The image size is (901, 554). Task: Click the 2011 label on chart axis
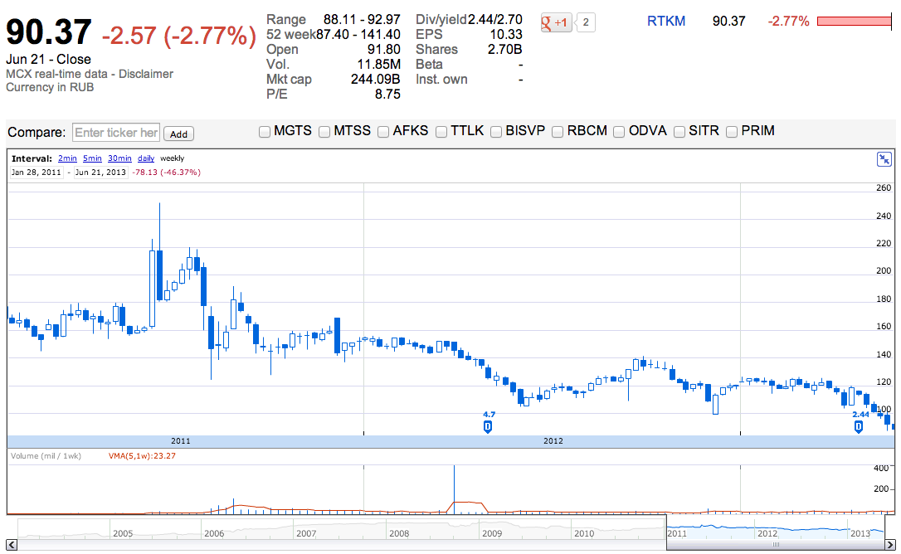pos(180,440)
